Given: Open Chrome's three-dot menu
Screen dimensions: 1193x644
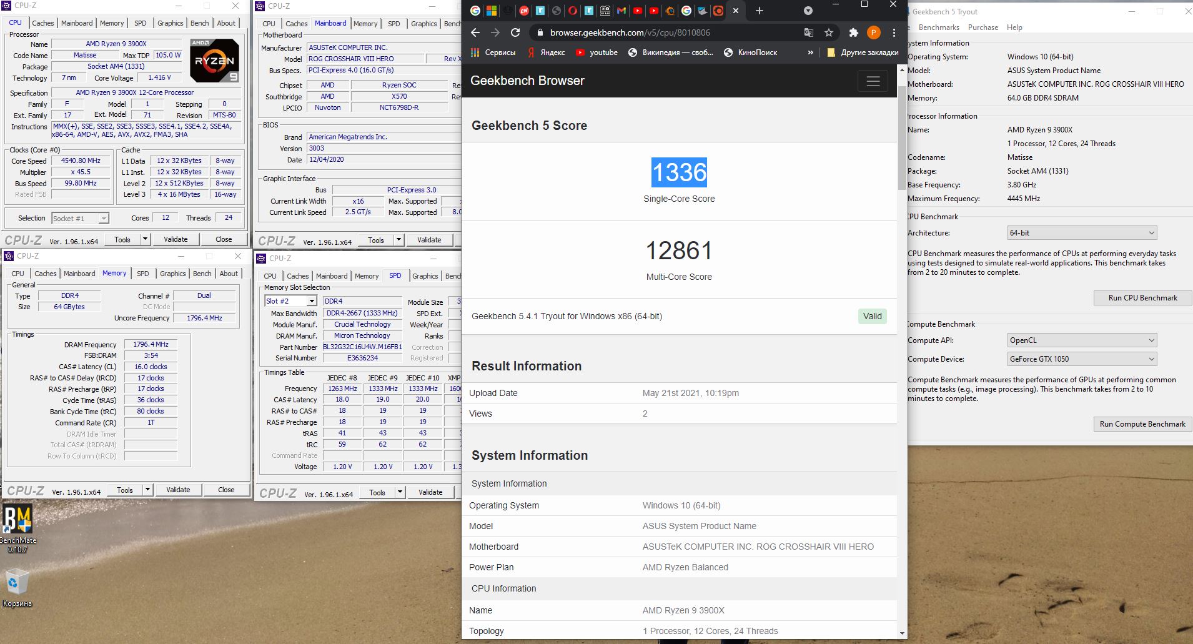Looking at the screenshot, I should (894, 32).
